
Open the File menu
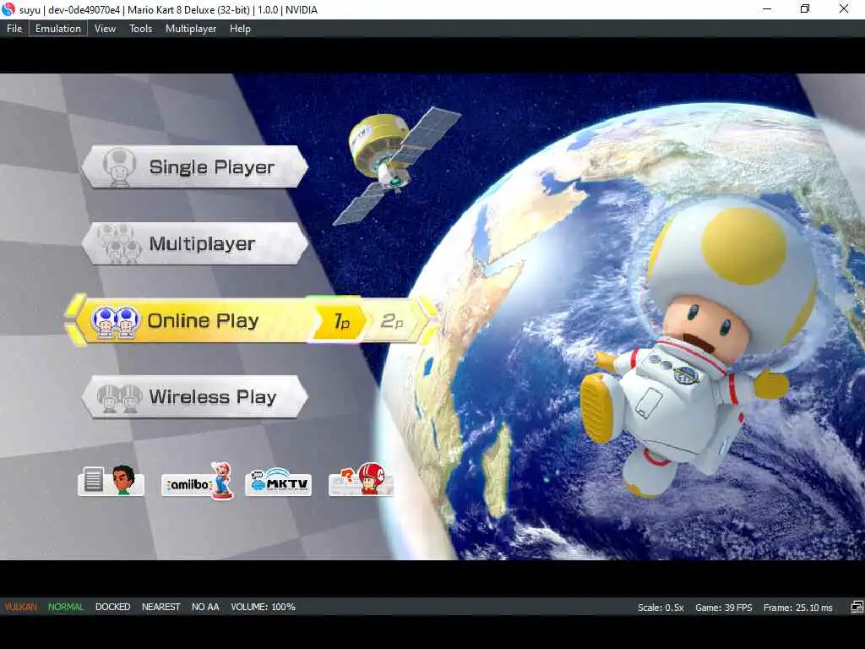(x=14, y=29)
